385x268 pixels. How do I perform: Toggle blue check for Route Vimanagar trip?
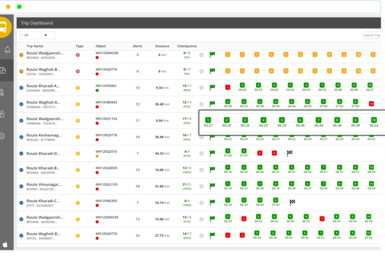click(x=22, y=186)
